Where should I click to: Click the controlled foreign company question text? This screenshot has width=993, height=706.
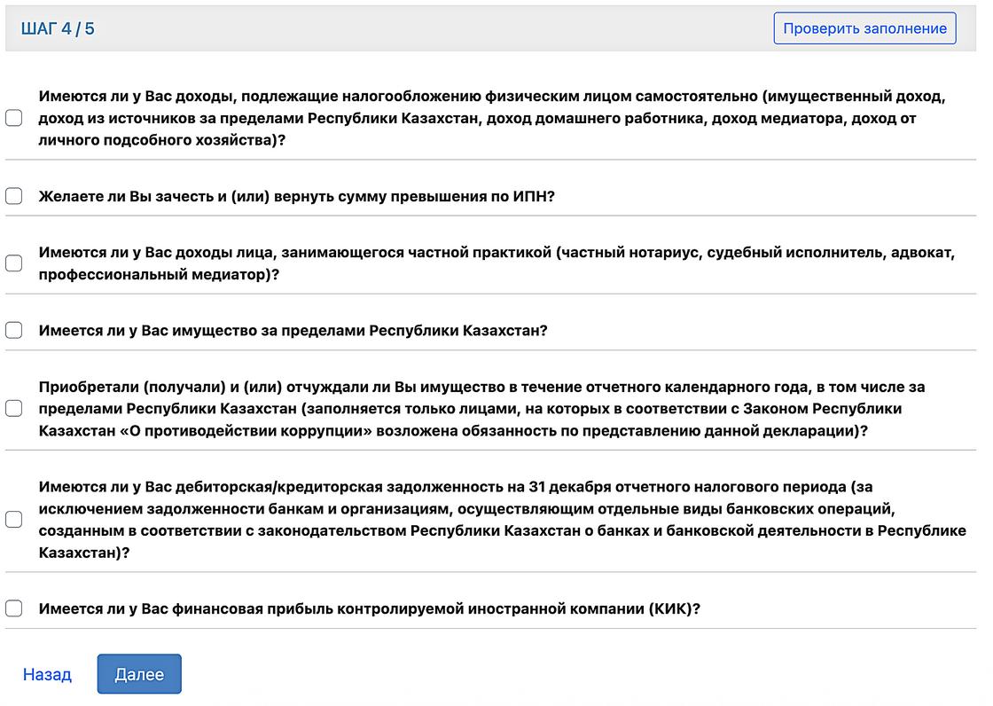click(364, 608)
